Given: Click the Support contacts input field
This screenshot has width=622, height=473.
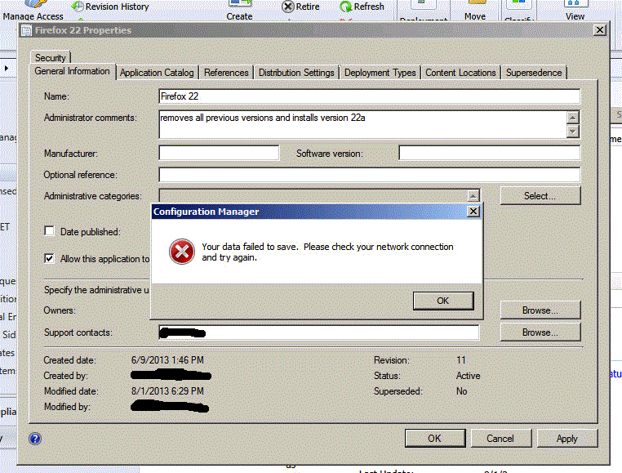Looking at the screenshot, I should (x=319, y=332).
